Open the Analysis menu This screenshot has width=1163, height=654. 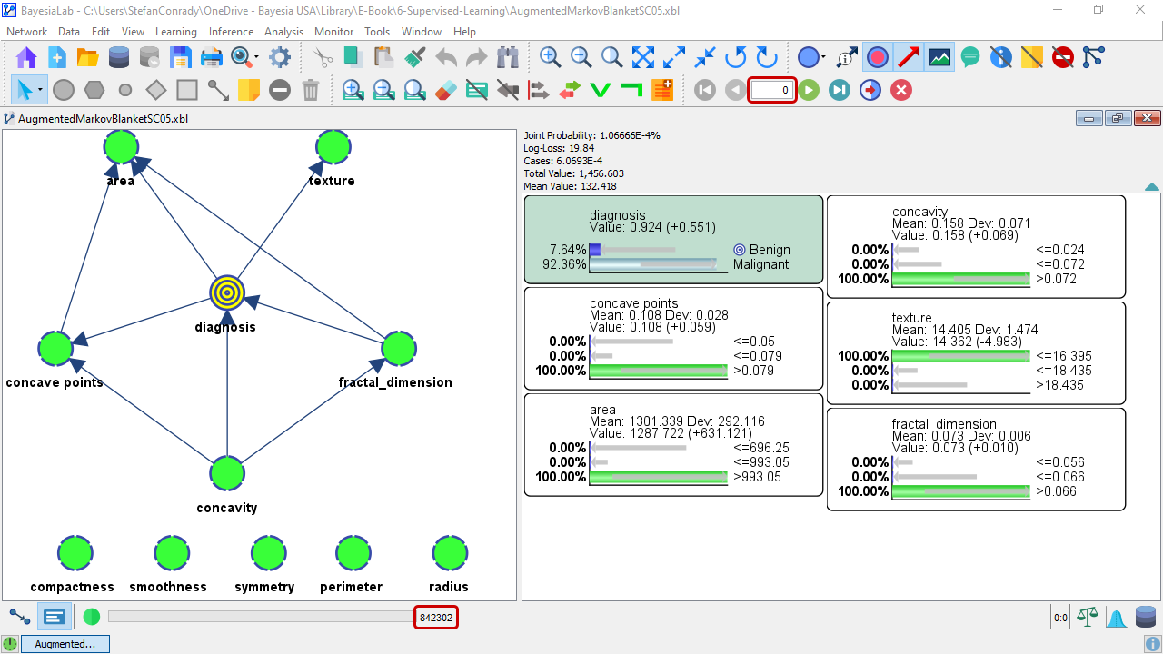click(x=284, y=31)
